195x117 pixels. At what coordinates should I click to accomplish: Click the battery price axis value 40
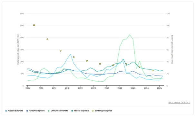point(168,61)
